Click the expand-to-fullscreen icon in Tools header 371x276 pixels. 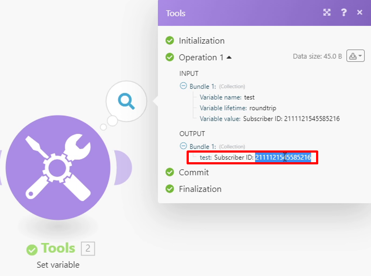point(327,13)
